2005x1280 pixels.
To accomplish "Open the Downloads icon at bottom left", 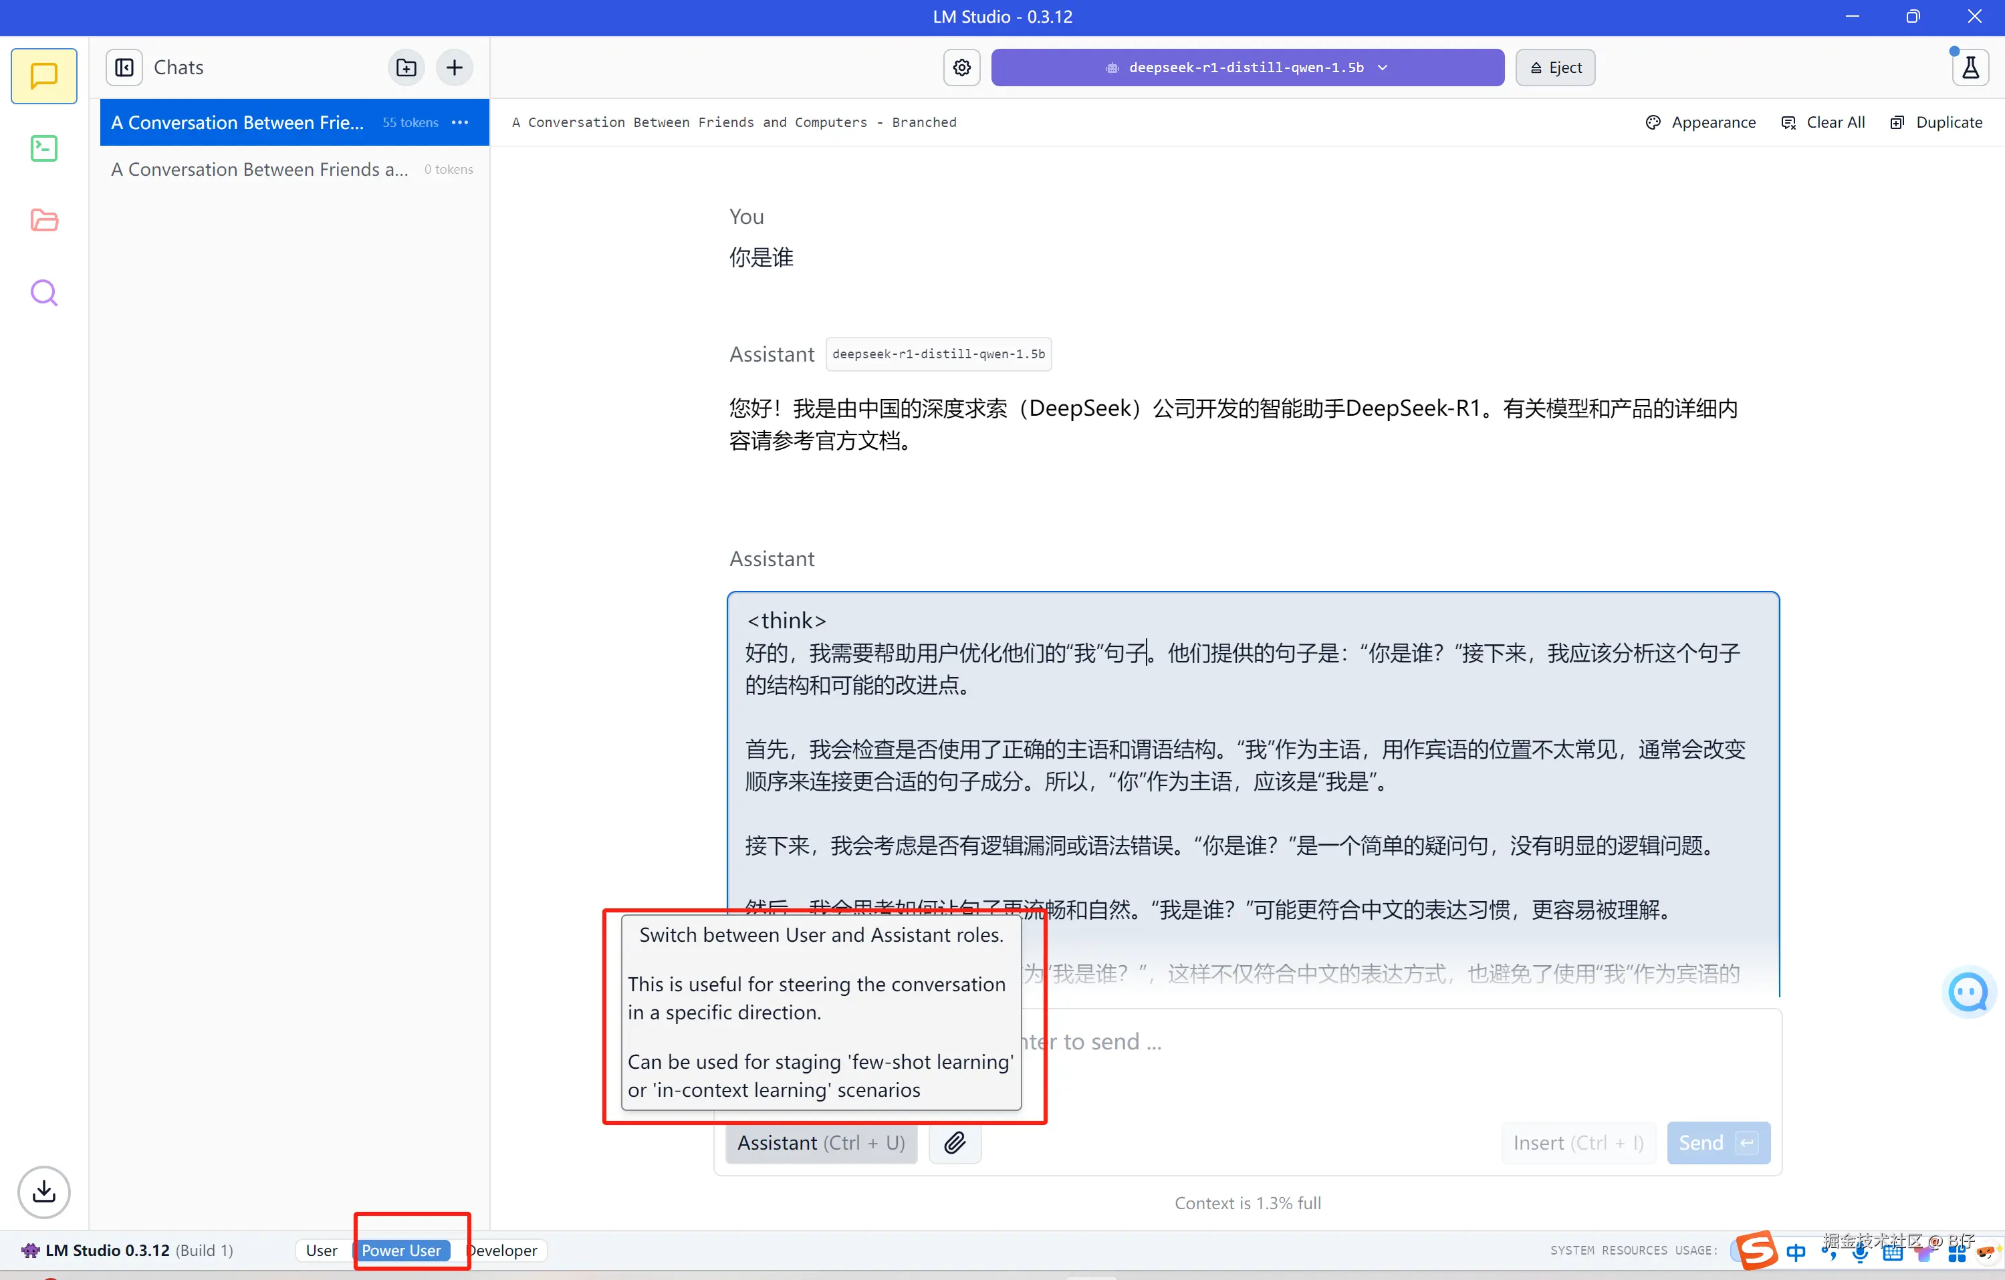I will coord(43,1192).
